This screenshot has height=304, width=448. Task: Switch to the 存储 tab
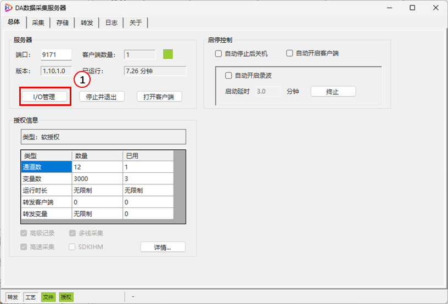pyautogui.click(x=63, y=22)
